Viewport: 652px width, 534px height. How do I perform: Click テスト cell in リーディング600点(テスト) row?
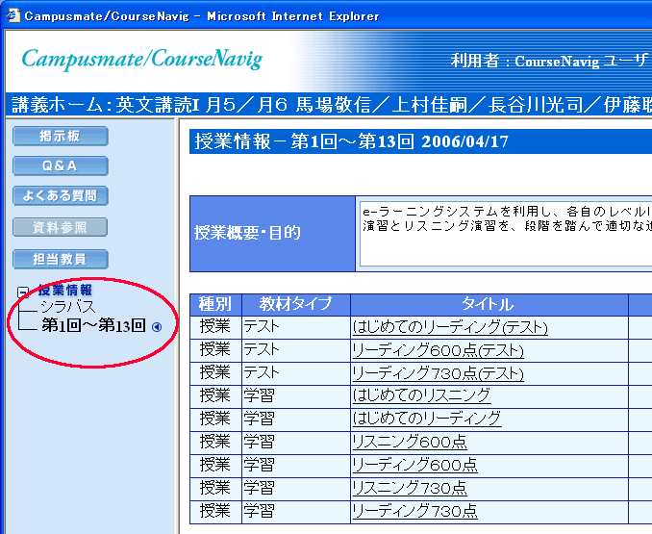pos(295,350)
